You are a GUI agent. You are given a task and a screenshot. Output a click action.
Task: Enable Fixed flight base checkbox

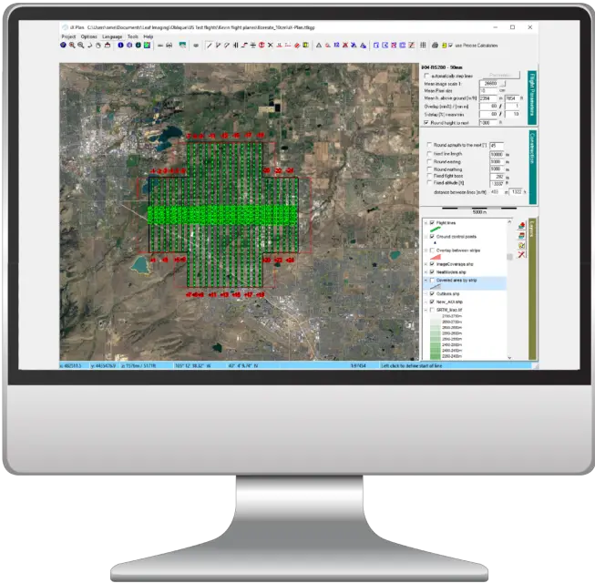coord(429,176)
